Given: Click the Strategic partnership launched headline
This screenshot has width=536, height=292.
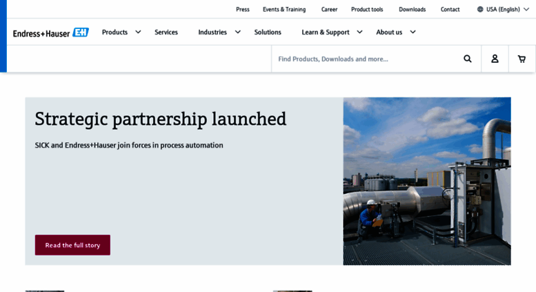Looking at the screenshot, I should pyautogui.click(x=160, y=119).
